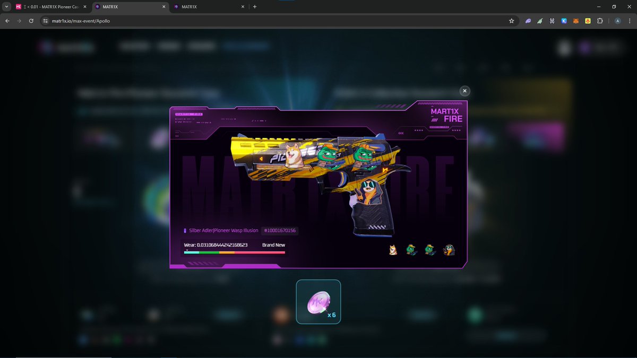
Task: Click the forward navigation arrow
Action: coord(20,21)
